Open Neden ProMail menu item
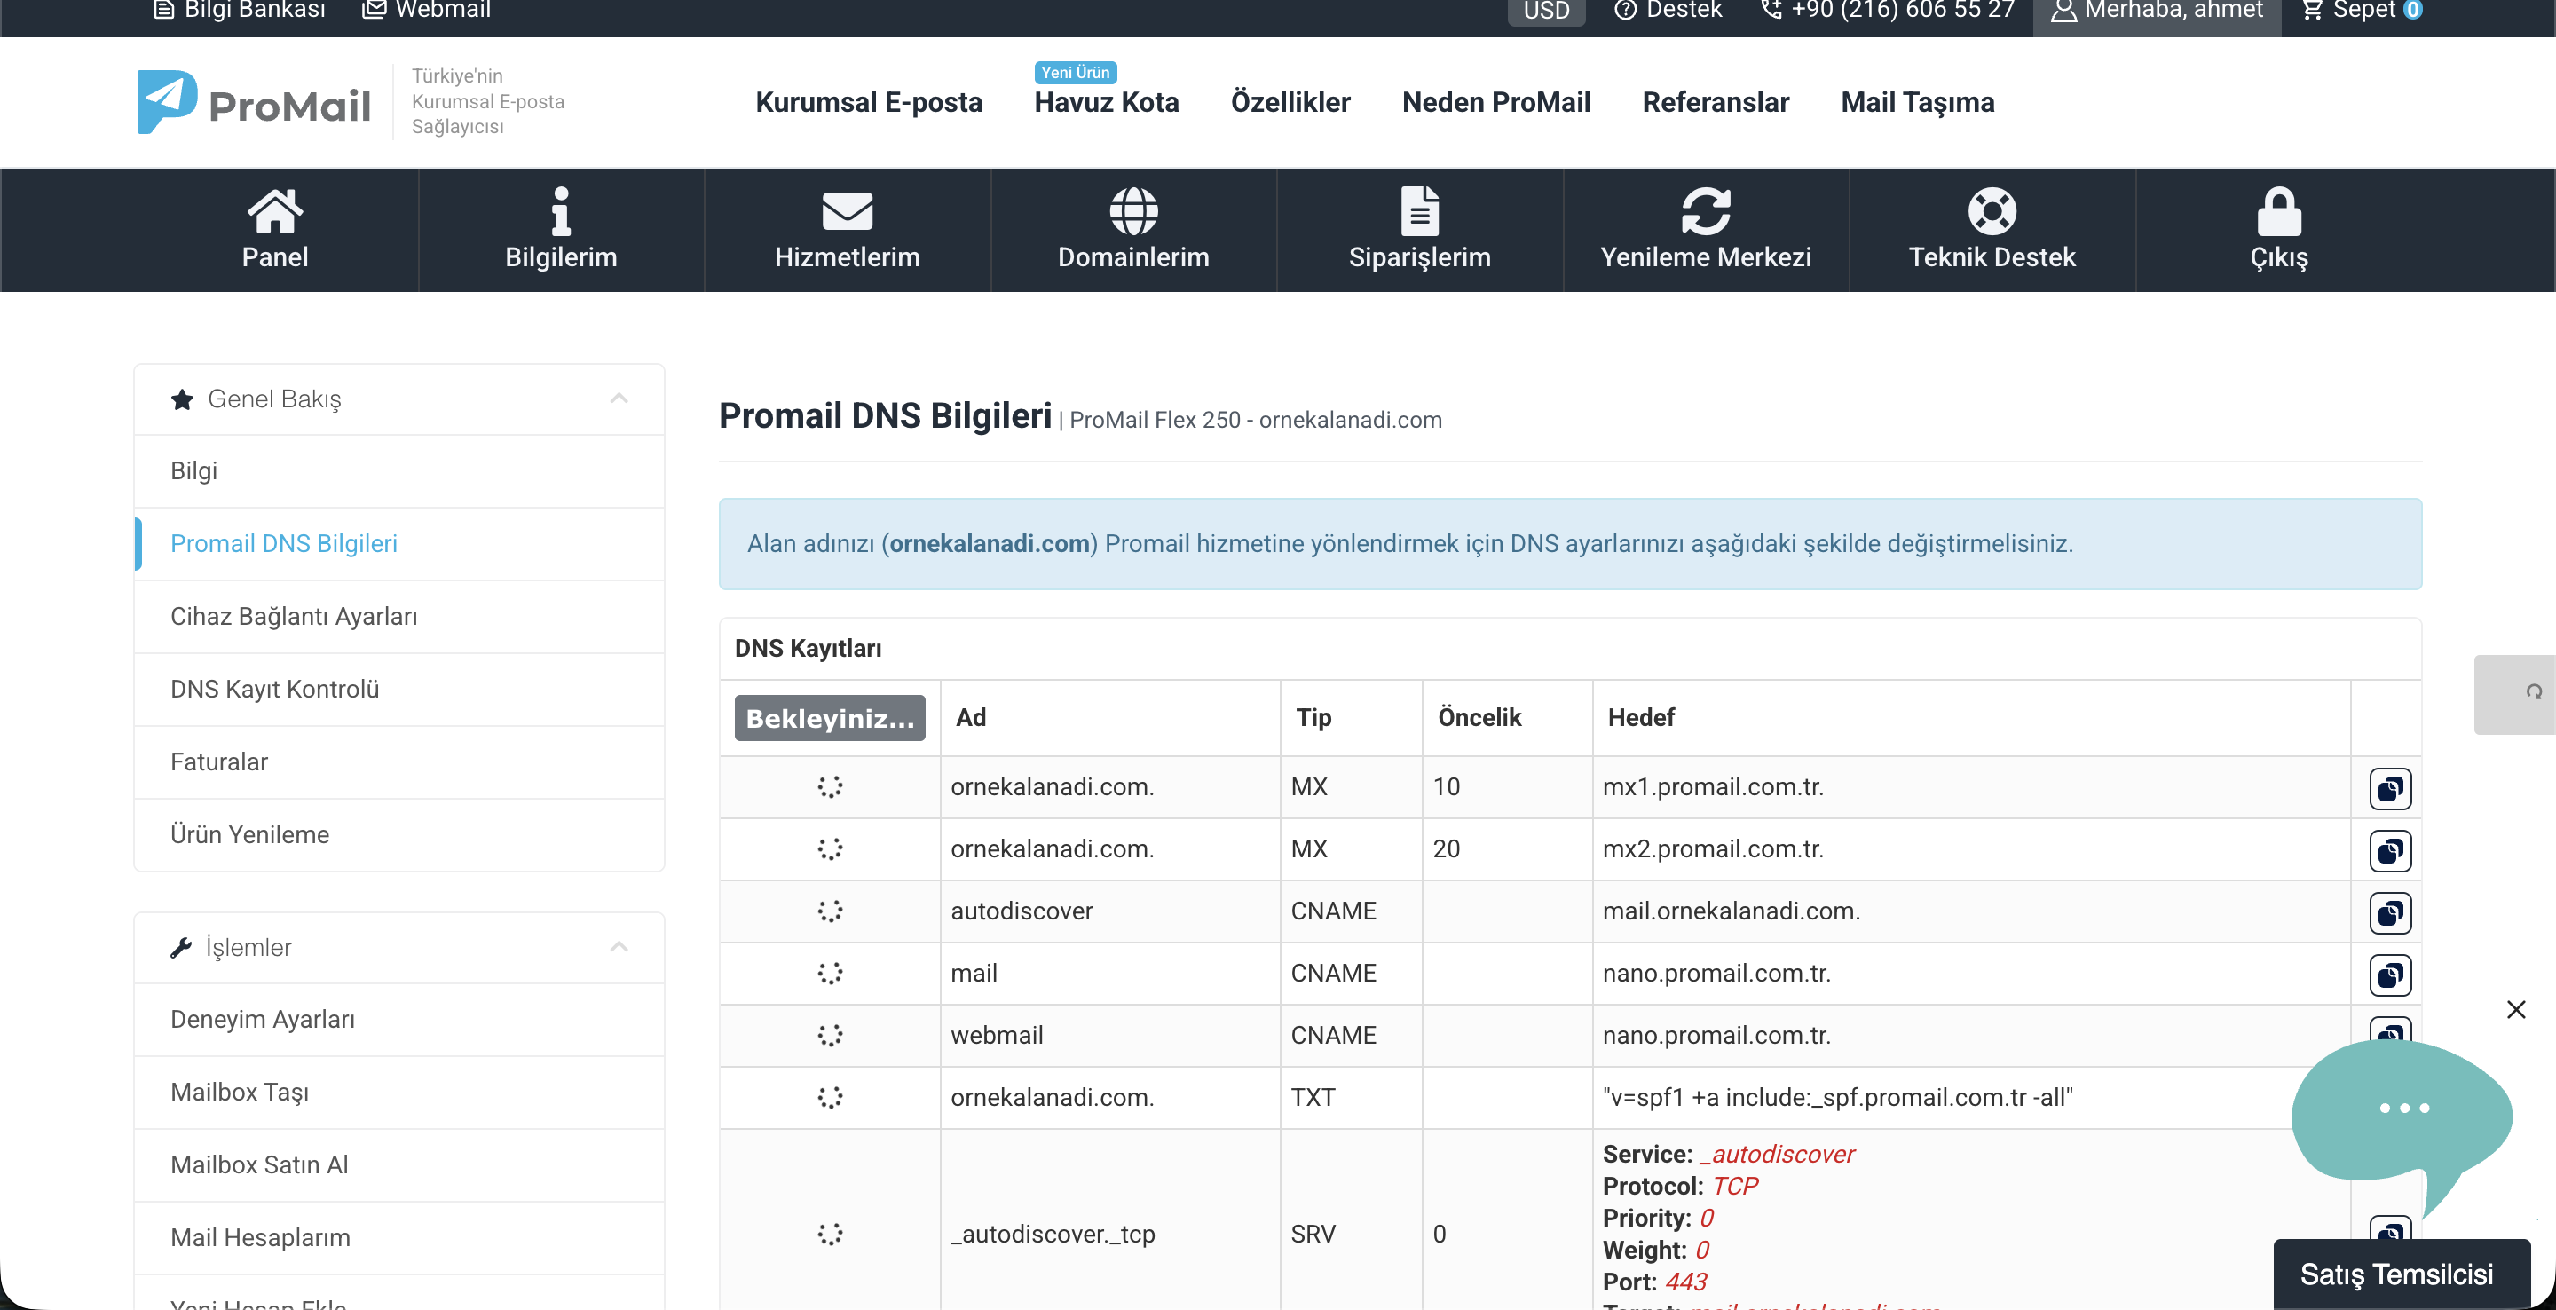Image resolution: width=2556 pixels, height=1310 pixels. pos(1495,102)
